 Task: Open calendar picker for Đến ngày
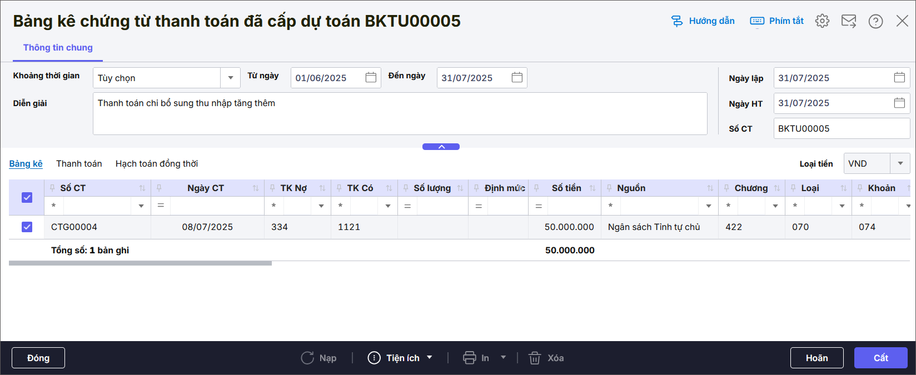(517, 78)
